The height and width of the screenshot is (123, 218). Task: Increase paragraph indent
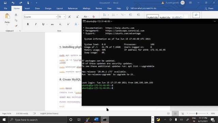click(x=138, y=15)
